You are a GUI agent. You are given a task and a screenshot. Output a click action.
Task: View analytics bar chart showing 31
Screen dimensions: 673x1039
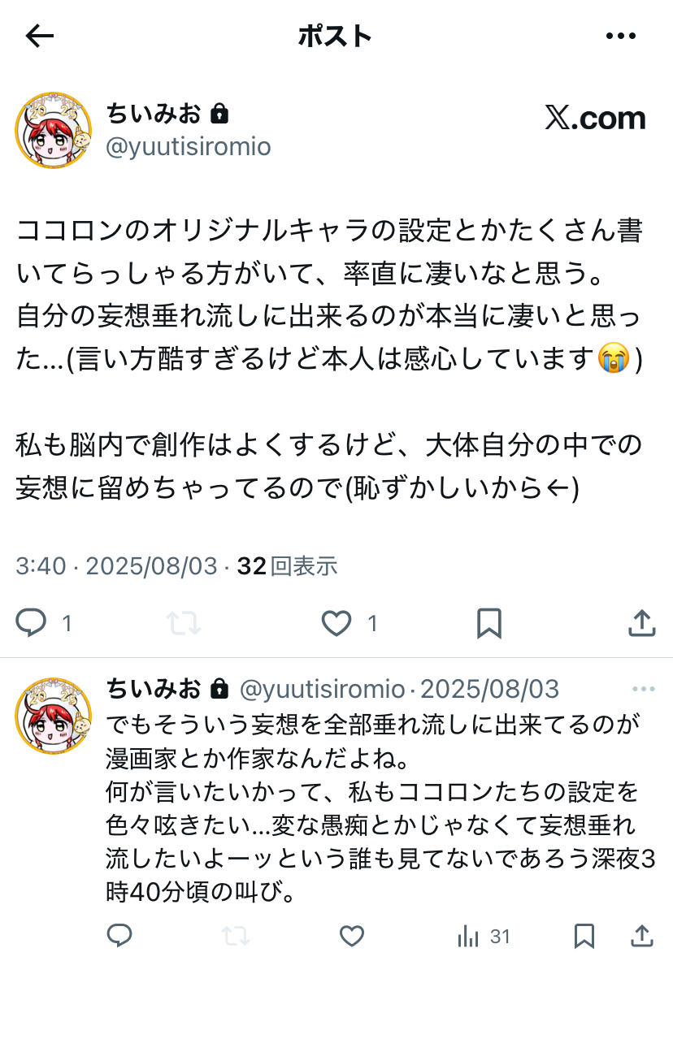(x=484, y=937)
